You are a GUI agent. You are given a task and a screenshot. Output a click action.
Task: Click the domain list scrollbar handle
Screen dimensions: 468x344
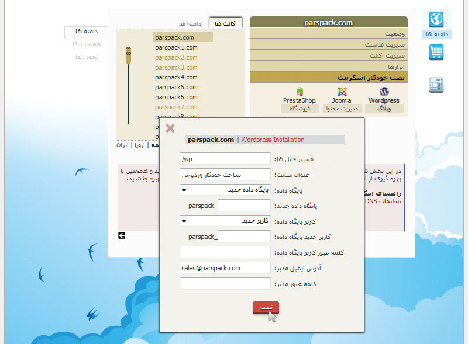(x=128, y=55)
